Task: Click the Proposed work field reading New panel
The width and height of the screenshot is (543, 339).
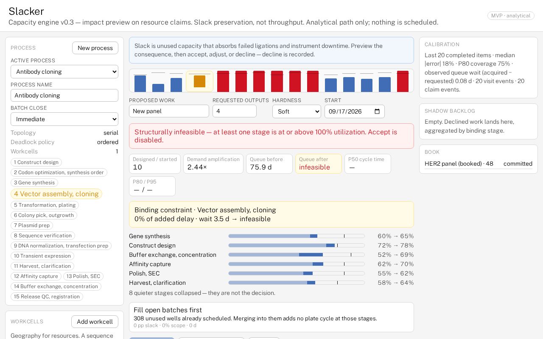Action: tap(169, 111)
